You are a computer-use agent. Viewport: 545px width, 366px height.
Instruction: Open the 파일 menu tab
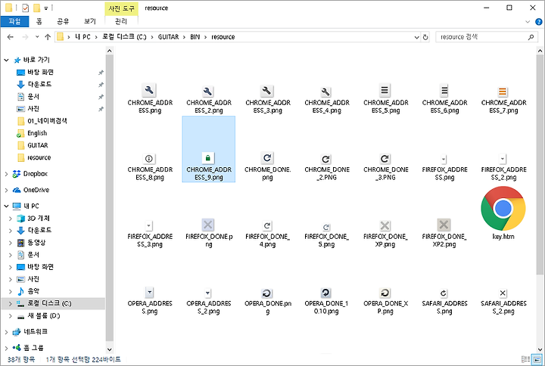(14, 21)
